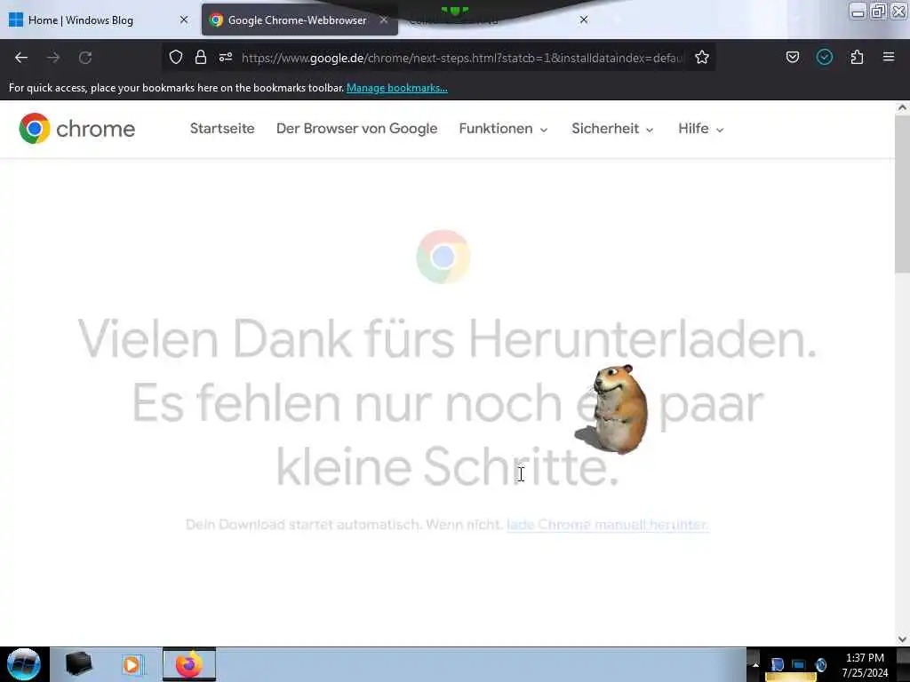Click the scrollbar down arrow

(902, 639)
